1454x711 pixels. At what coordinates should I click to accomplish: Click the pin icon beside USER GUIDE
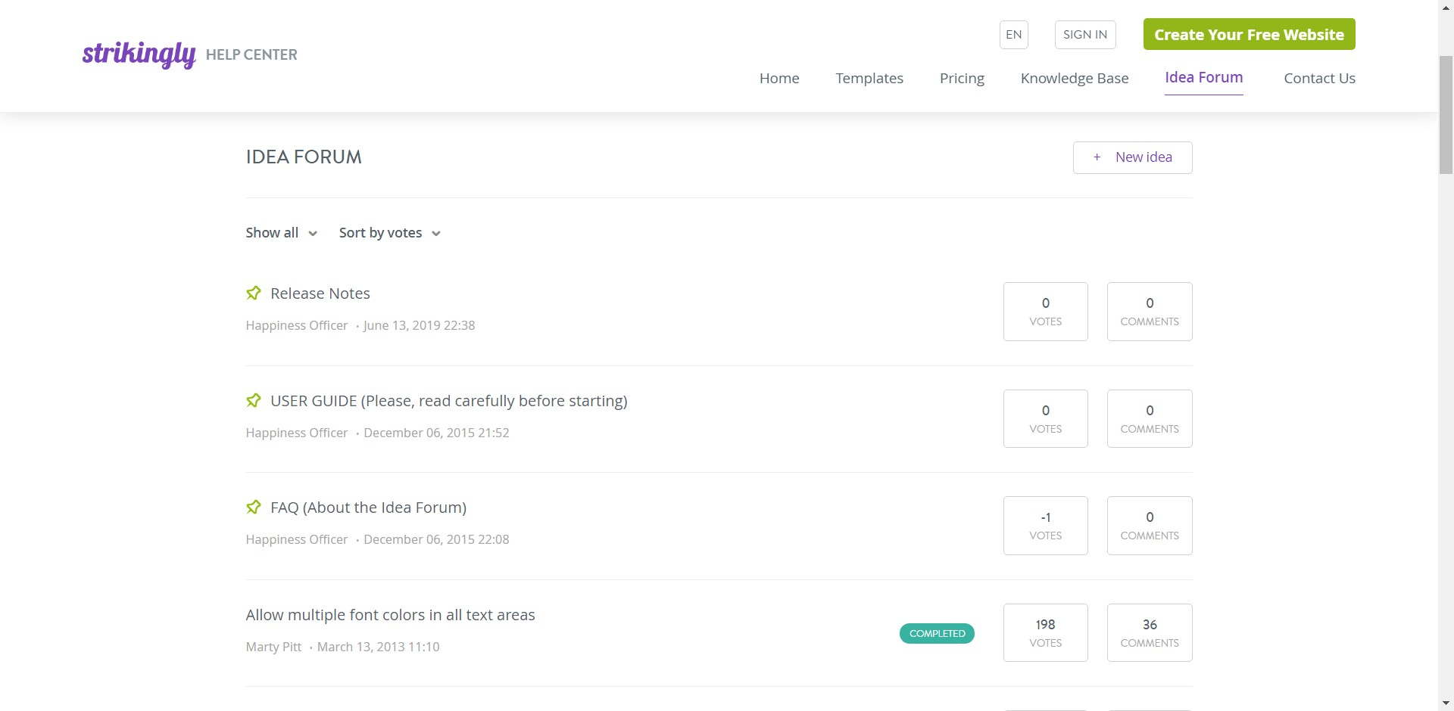(x=253, y=401)
